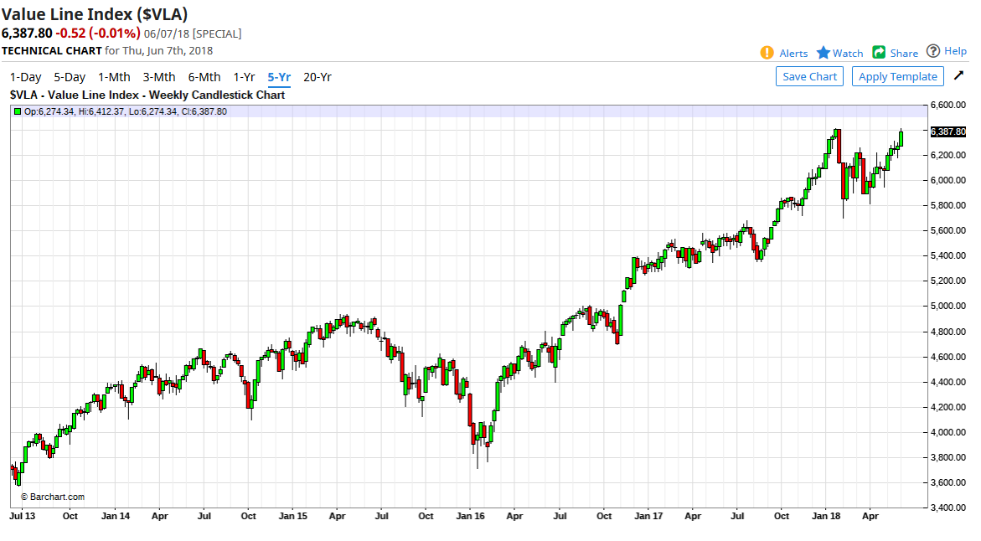
Task: Click the Jan 17 x-axis label
Action: (648, 516)
